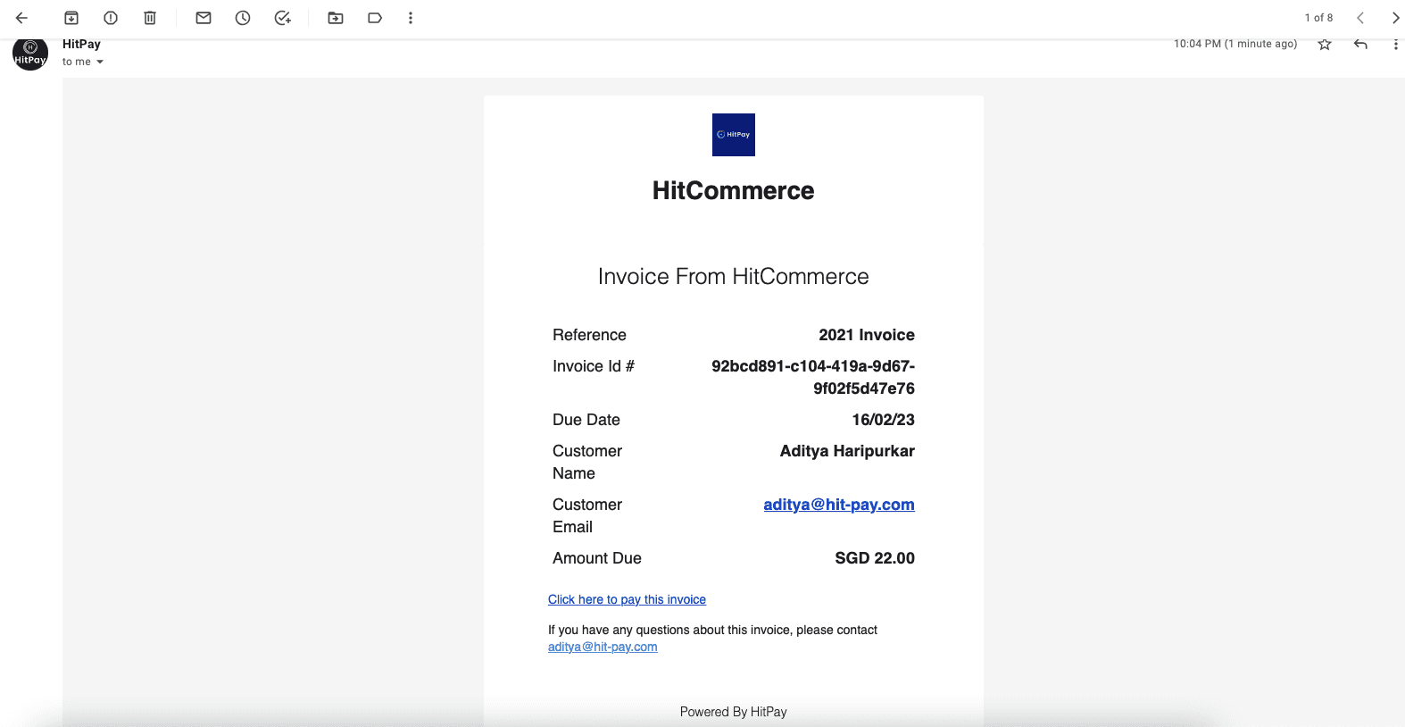This screenshot has height=727, width=1405.
Task: Reply to the HitPay email
Action: click(x=1360, y=44)
